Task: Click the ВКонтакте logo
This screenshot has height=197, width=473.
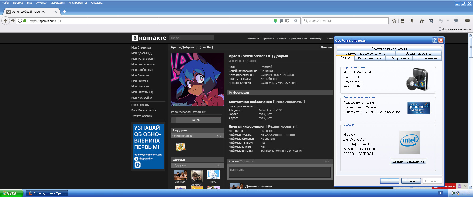Action: click(x=149, y=38)
